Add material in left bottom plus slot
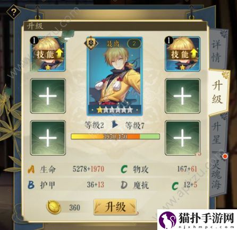 point(48,138)
